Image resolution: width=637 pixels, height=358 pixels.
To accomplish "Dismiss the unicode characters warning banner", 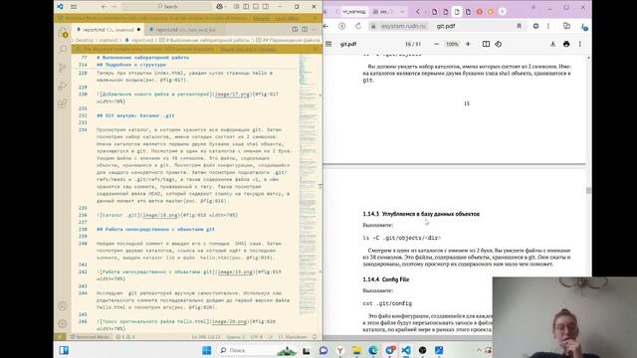I will point(315,49).
